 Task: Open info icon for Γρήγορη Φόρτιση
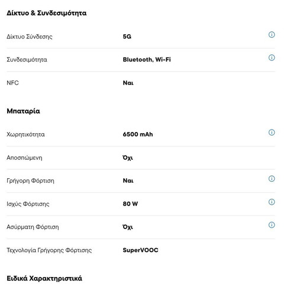[x=272, y=179]
